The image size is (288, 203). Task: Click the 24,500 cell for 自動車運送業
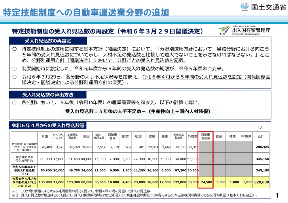(206, 182)
